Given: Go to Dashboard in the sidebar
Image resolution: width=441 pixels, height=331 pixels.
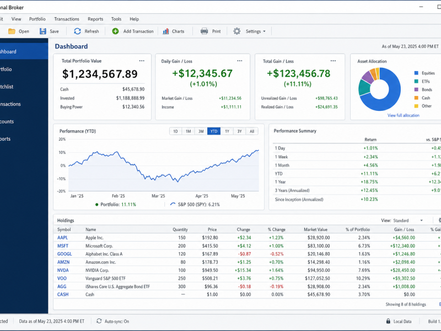Looking at the screenshot, I should [24, 51].
